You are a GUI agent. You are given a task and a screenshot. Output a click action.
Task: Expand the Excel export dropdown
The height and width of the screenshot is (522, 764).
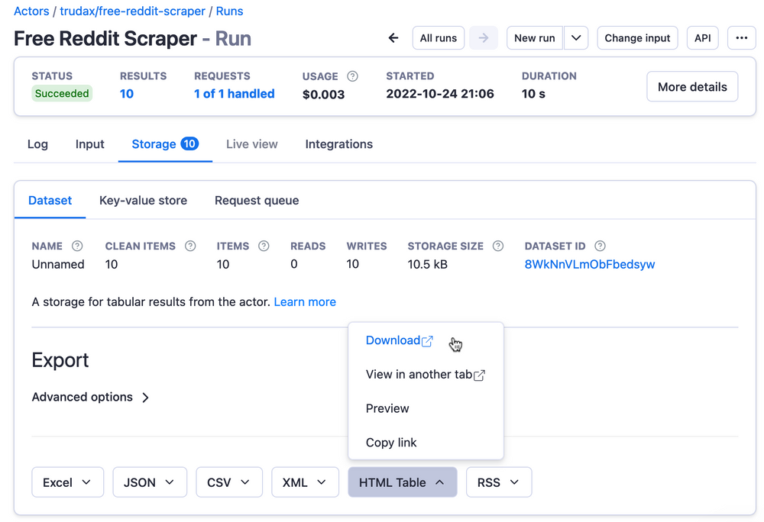pyautogui.click(x=86, y=482)
